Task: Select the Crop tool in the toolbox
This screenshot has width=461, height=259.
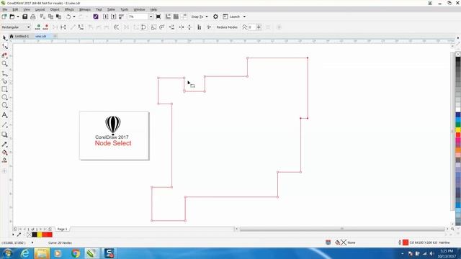Action: 4,55
